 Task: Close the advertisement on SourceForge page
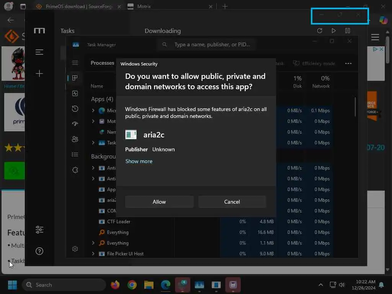click(381, 49)
